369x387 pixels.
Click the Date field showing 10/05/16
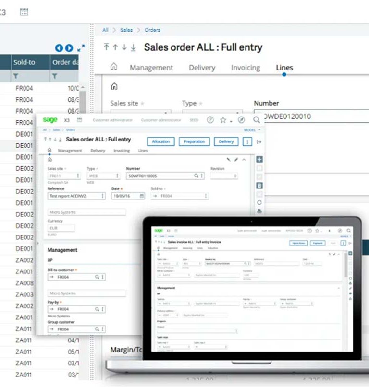[x=128, y=196]
